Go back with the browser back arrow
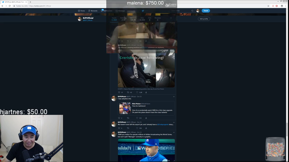Viewport: 289px width, 162px height. 2,6
